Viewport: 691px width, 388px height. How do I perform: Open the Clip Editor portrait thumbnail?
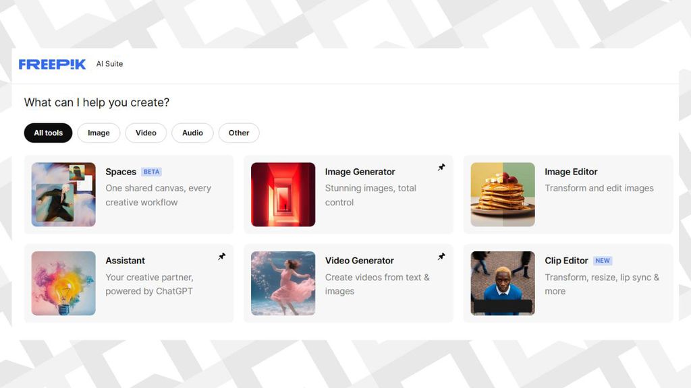502,284
